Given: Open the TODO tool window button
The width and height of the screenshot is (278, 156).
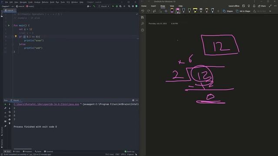Looking at the screenshot, I should click(x=17, y=152).
